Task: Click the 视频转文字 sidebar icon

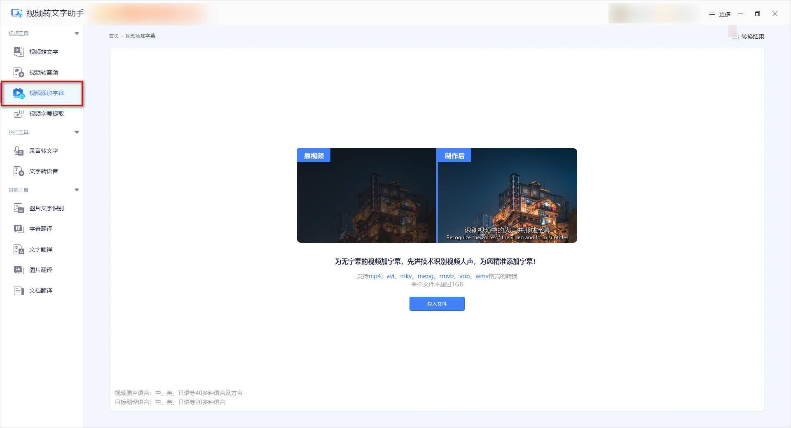Action: (19, 52)
